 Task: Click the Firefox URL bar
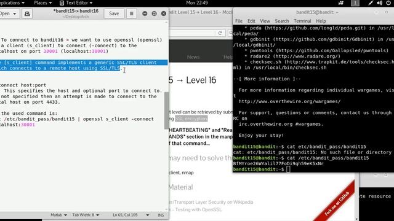(x=192, y=33)
